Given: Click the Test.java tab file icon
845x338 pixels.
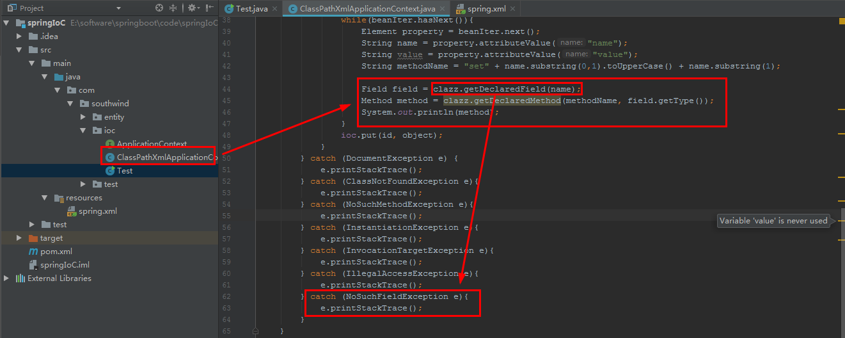Looking at the screenshot, I should (229, 9).
